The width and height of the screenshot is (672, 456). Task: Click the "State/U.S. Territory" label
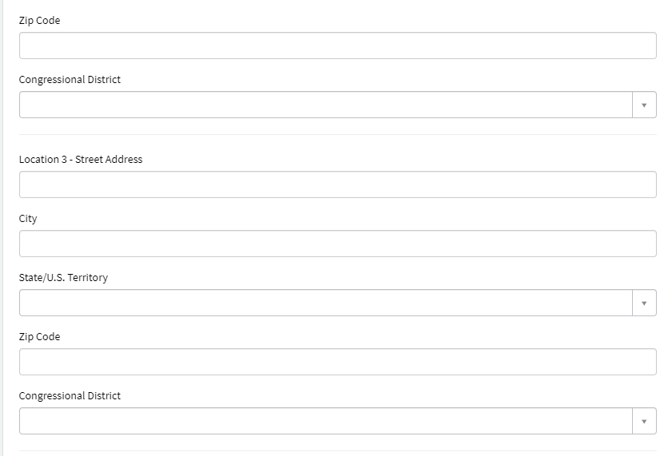click(63, 278)
